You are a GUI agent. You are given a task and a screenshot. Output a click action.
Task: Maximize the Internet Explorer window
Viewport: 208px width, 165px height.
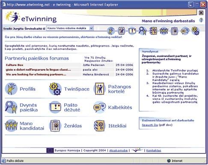pos(197,5)
